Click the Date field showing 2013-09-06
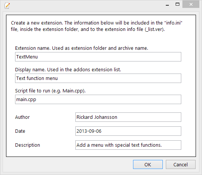Viewport: 202px width, 175px height. (x=128, y=131)
